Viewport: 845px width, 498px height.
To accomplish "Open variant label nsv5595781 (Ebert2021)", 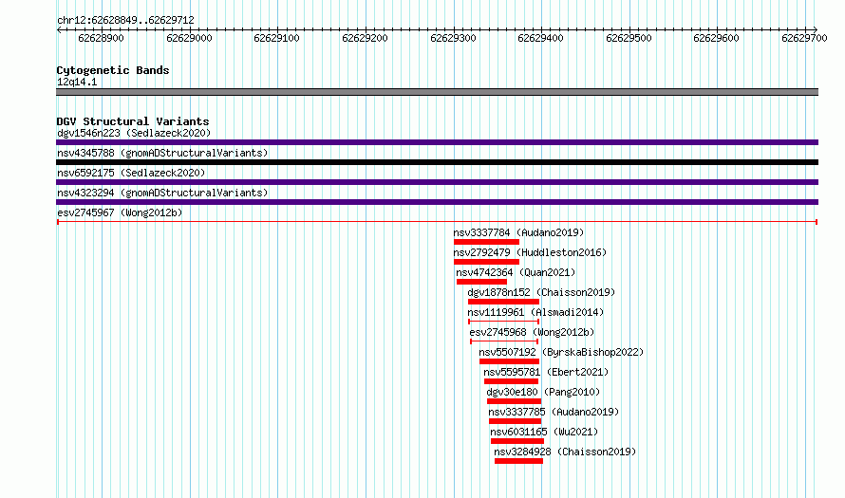I will (547, 372).
